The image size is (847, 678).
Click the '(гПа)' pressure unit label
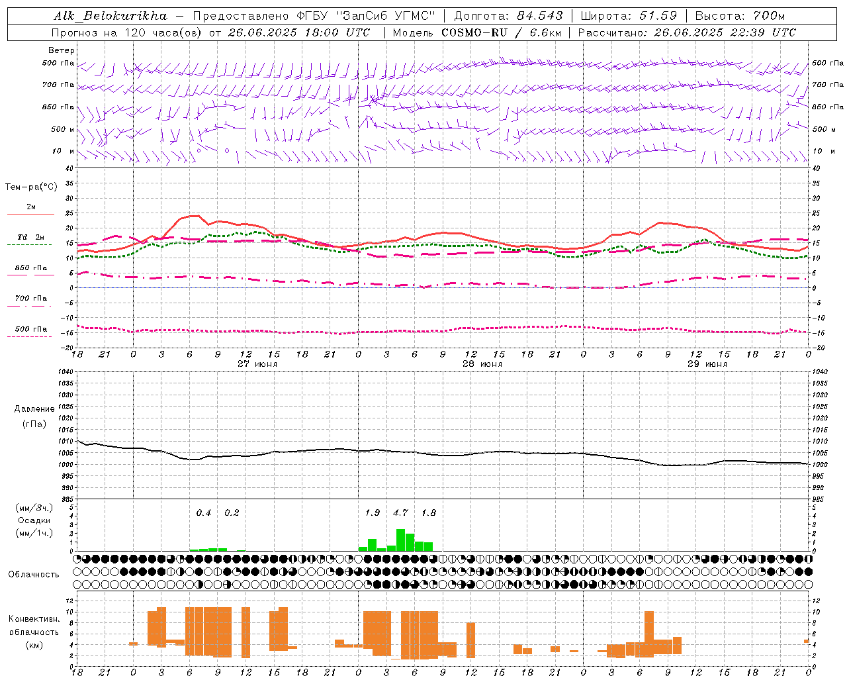tap(34, 424)
